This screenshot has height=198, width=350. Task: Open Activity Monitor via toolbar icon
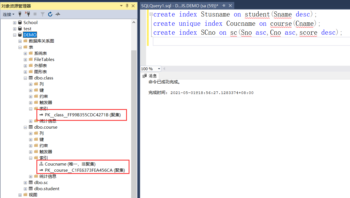click(x=58, y=14)
